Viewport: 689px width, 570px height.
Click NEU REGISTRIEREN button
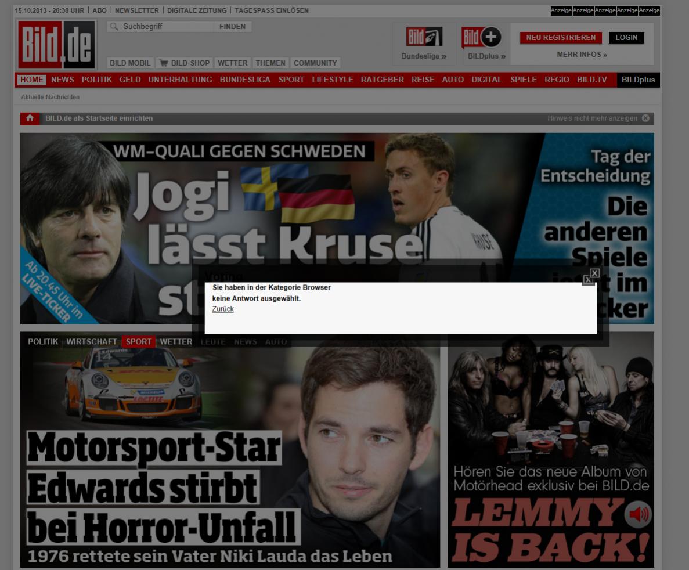click(561, 38)
